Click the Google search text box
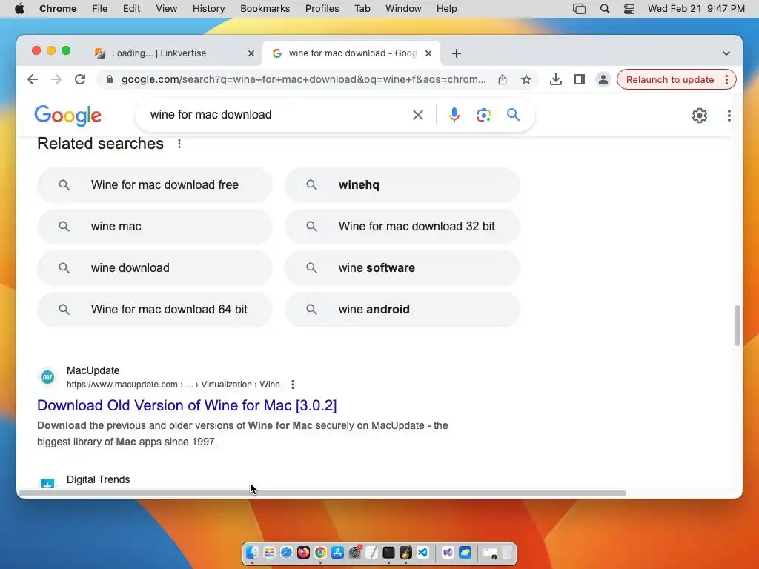This screenshot has height=569, width=759. [x=276, y=115]
